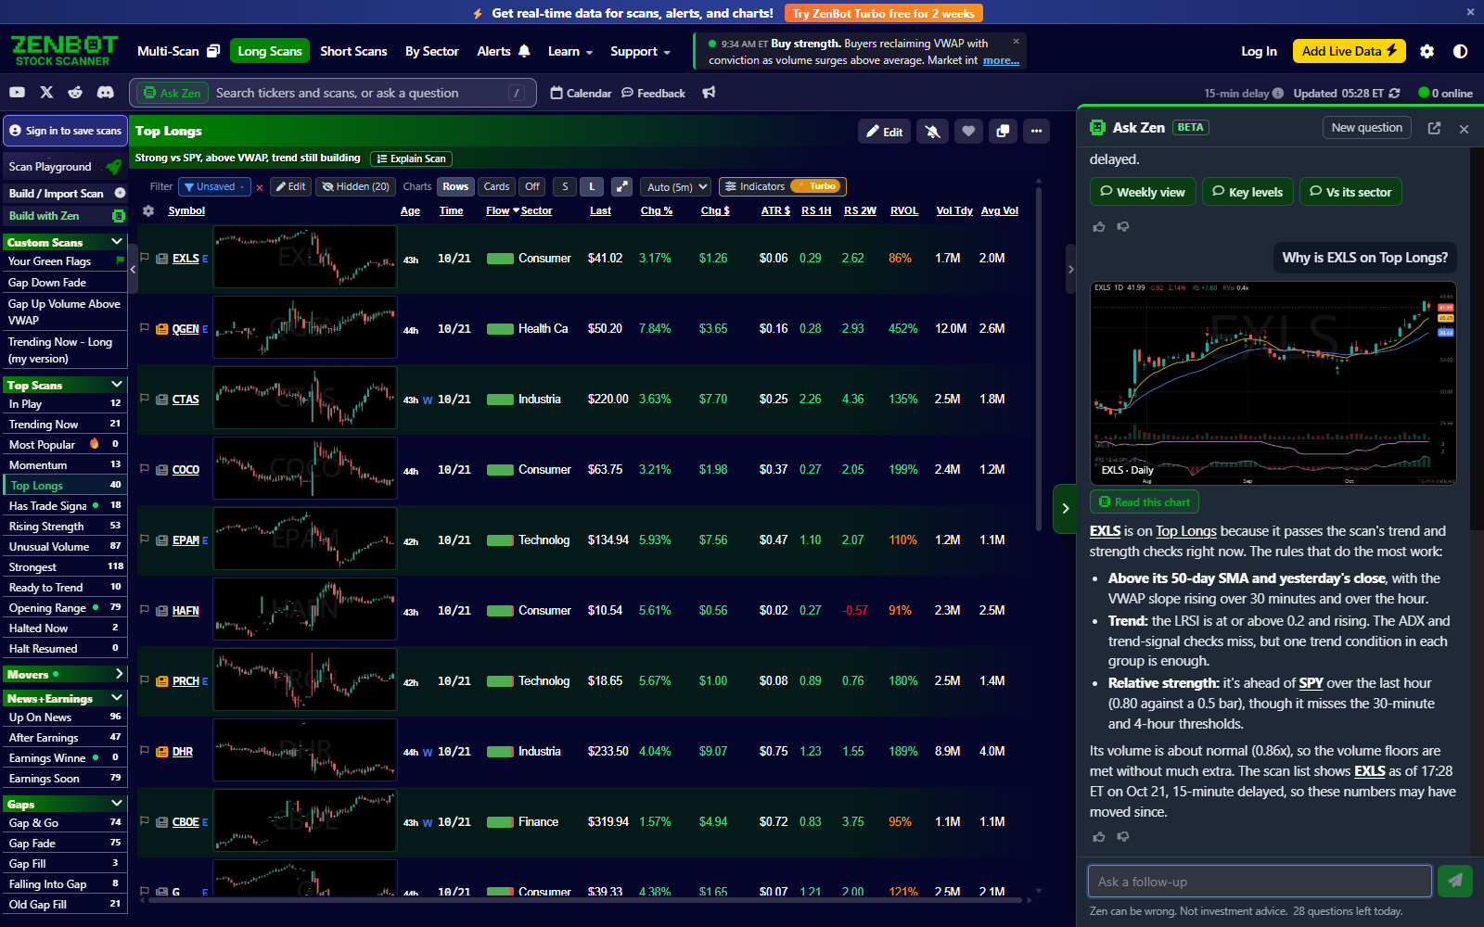Select Rows chart view
The height and width of the screenshot is (927, 1484).
[455, 186]
